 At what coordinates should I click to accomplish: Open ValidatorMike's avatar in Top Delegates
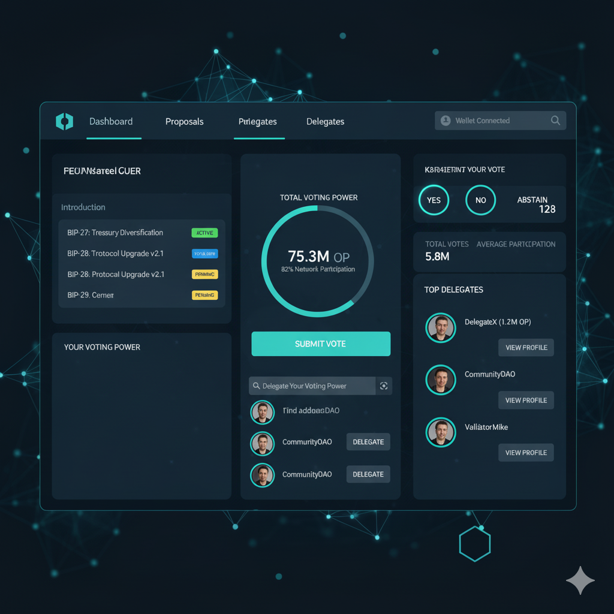tap(441, 432)
